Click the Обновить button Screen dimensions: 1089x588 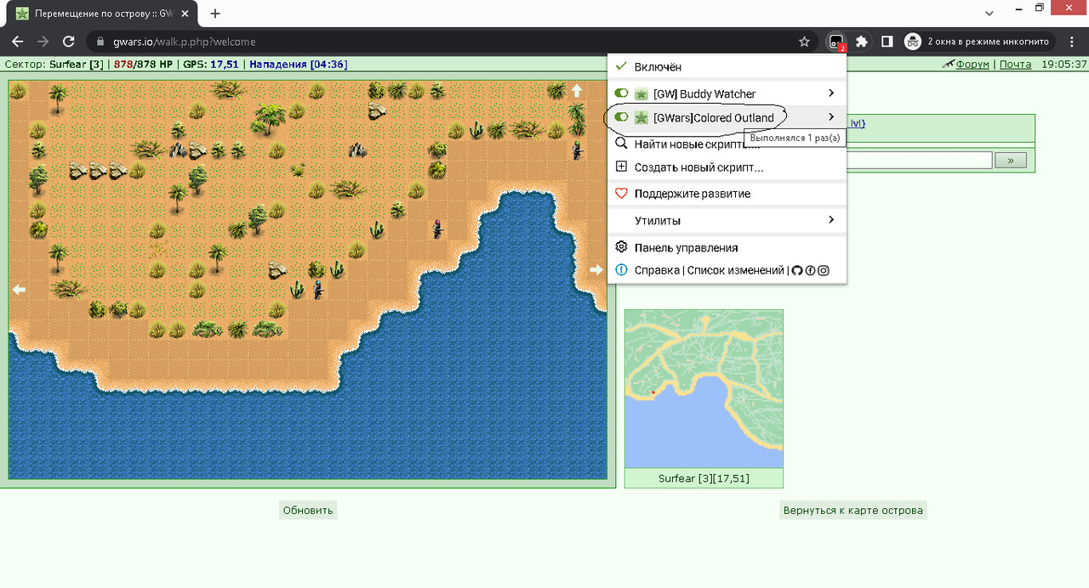308,510
